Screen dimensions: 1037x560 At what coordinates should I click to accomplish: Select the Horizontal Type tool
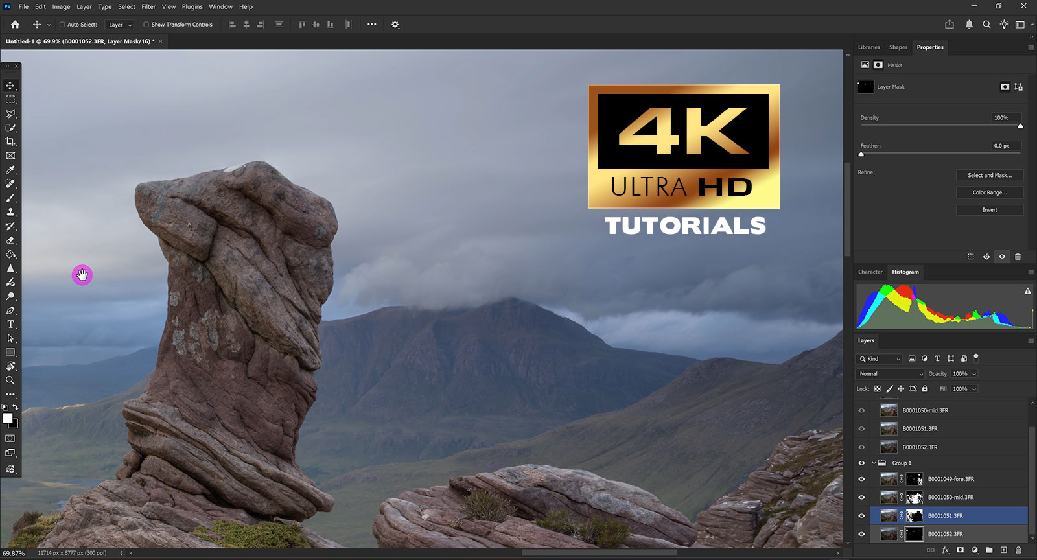point(10,325)
